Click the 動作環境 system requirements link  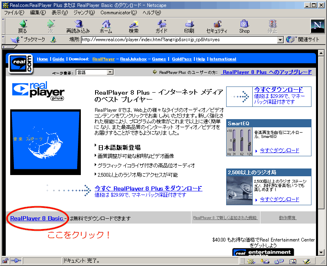tap(287, 217)
